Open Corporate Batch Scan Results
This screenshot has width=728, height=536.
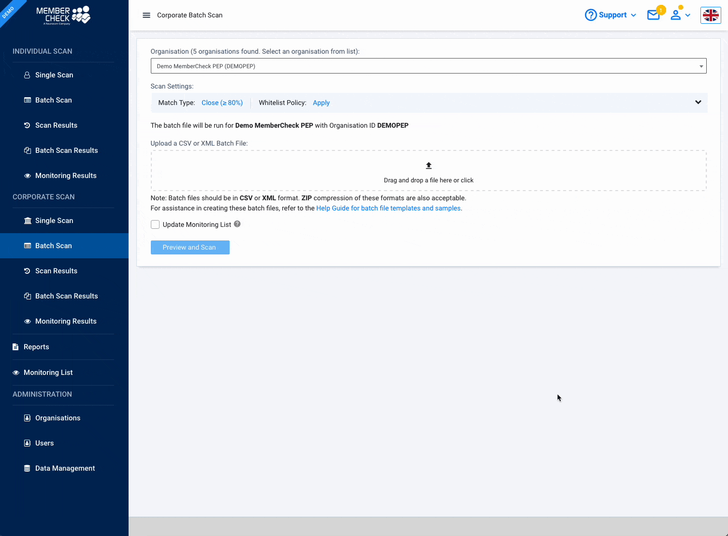(64, 296)
